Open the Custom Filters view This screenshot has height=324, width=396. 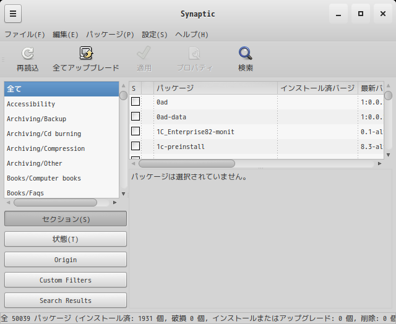pyautogui.click(x=66, y=280)
